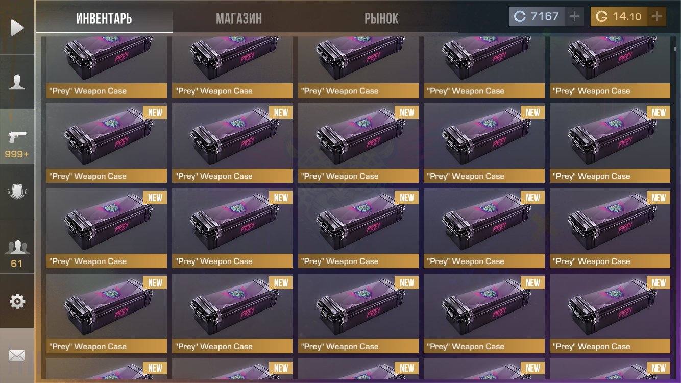Select middle-column "Prey" case in third row

pyautogui.click(x=358, y=228)
